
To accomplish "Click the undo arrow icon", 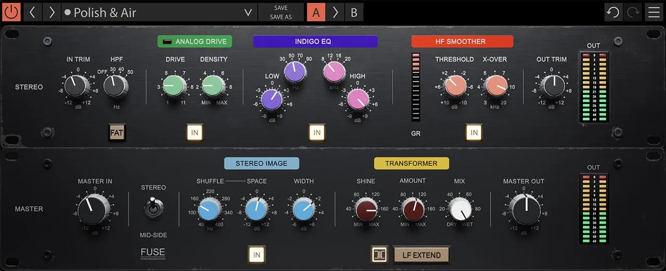I will [613, 12].
